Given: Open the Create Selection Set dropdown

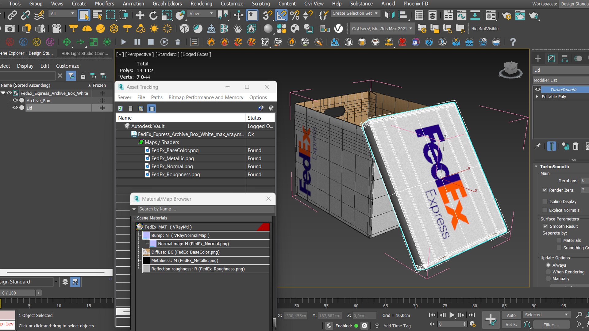Looking at the screenshot, I should click(355, 13).
